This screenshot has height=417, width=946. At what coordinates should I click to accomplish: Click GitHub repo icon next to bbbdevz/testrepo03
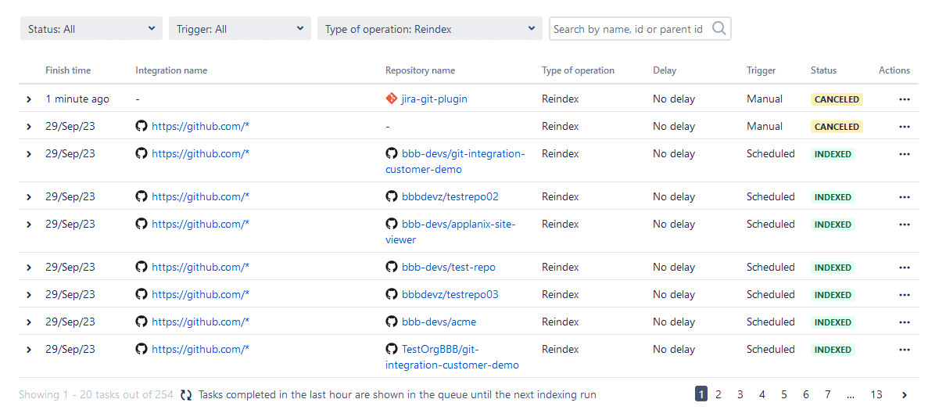pos(392,294)
